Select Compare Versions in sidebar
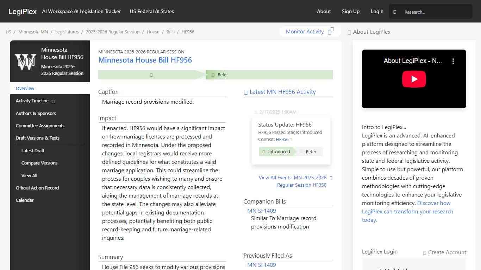This screenshot has height=270, width=481. (39, 163)
